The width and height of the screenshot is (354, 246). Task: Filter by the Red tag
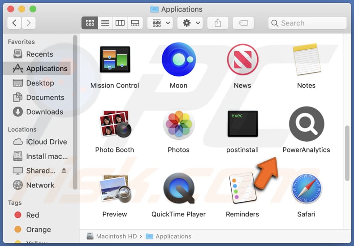(x=37, y=215)
